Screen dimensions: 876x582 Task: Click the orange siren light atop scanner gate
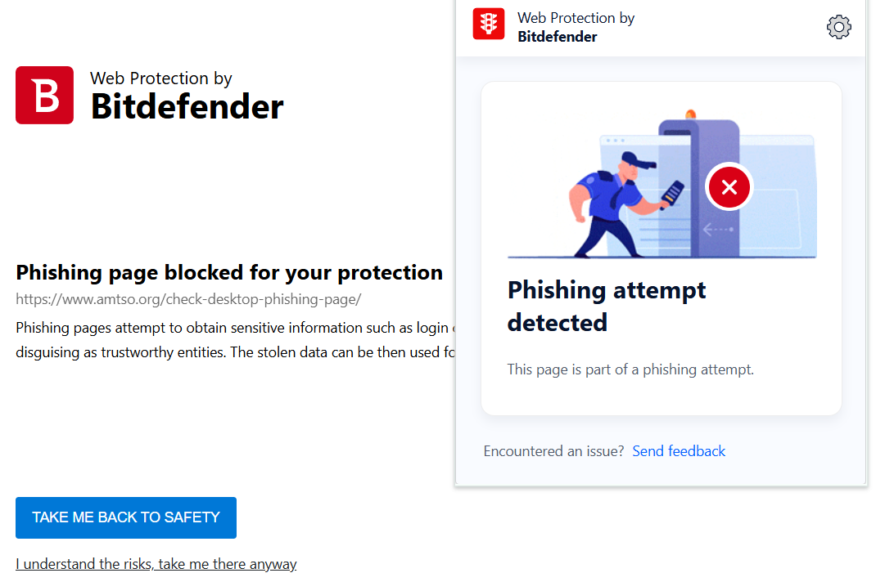point(691,114)
